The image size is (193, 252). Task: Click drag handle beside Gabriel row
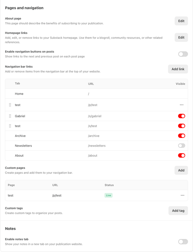pyautogui.click(x=10, y=116)
